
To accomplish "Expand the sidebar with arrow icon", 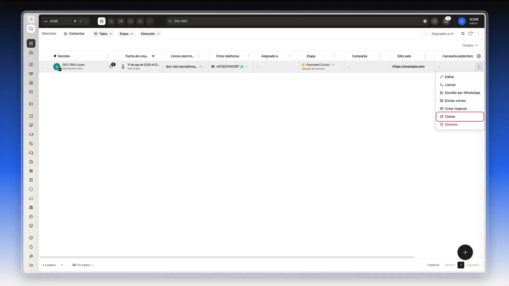I will point(31,19).
